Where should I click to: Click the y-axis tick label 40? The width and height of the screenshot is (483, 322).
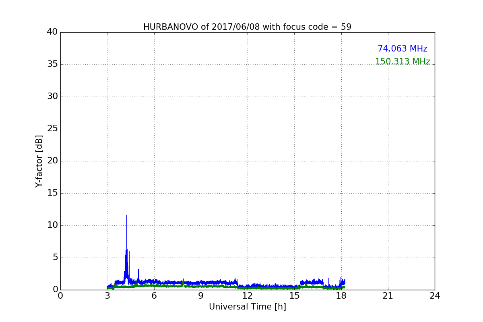pos(52,32)
